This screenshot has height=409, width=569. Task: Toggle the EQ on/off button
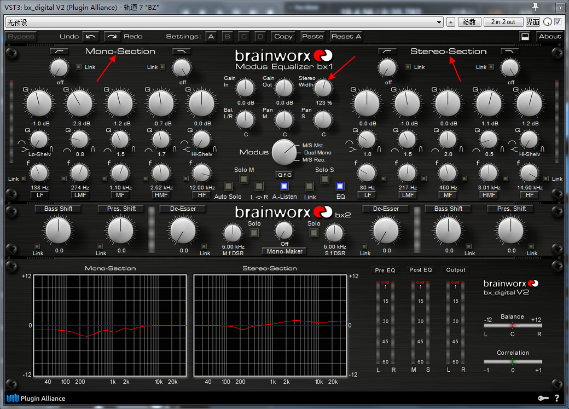point(340,186)
